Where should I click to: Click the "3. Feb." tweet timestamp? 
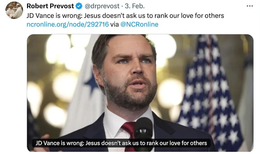click(135, 6)
